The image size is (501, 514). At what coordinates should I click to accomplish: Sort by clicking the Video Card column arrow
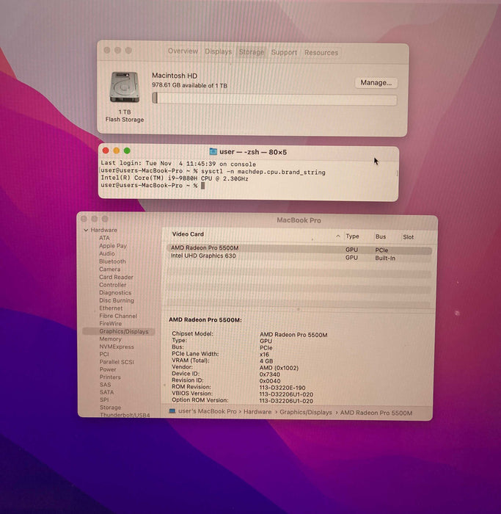[x=338, y=236]
